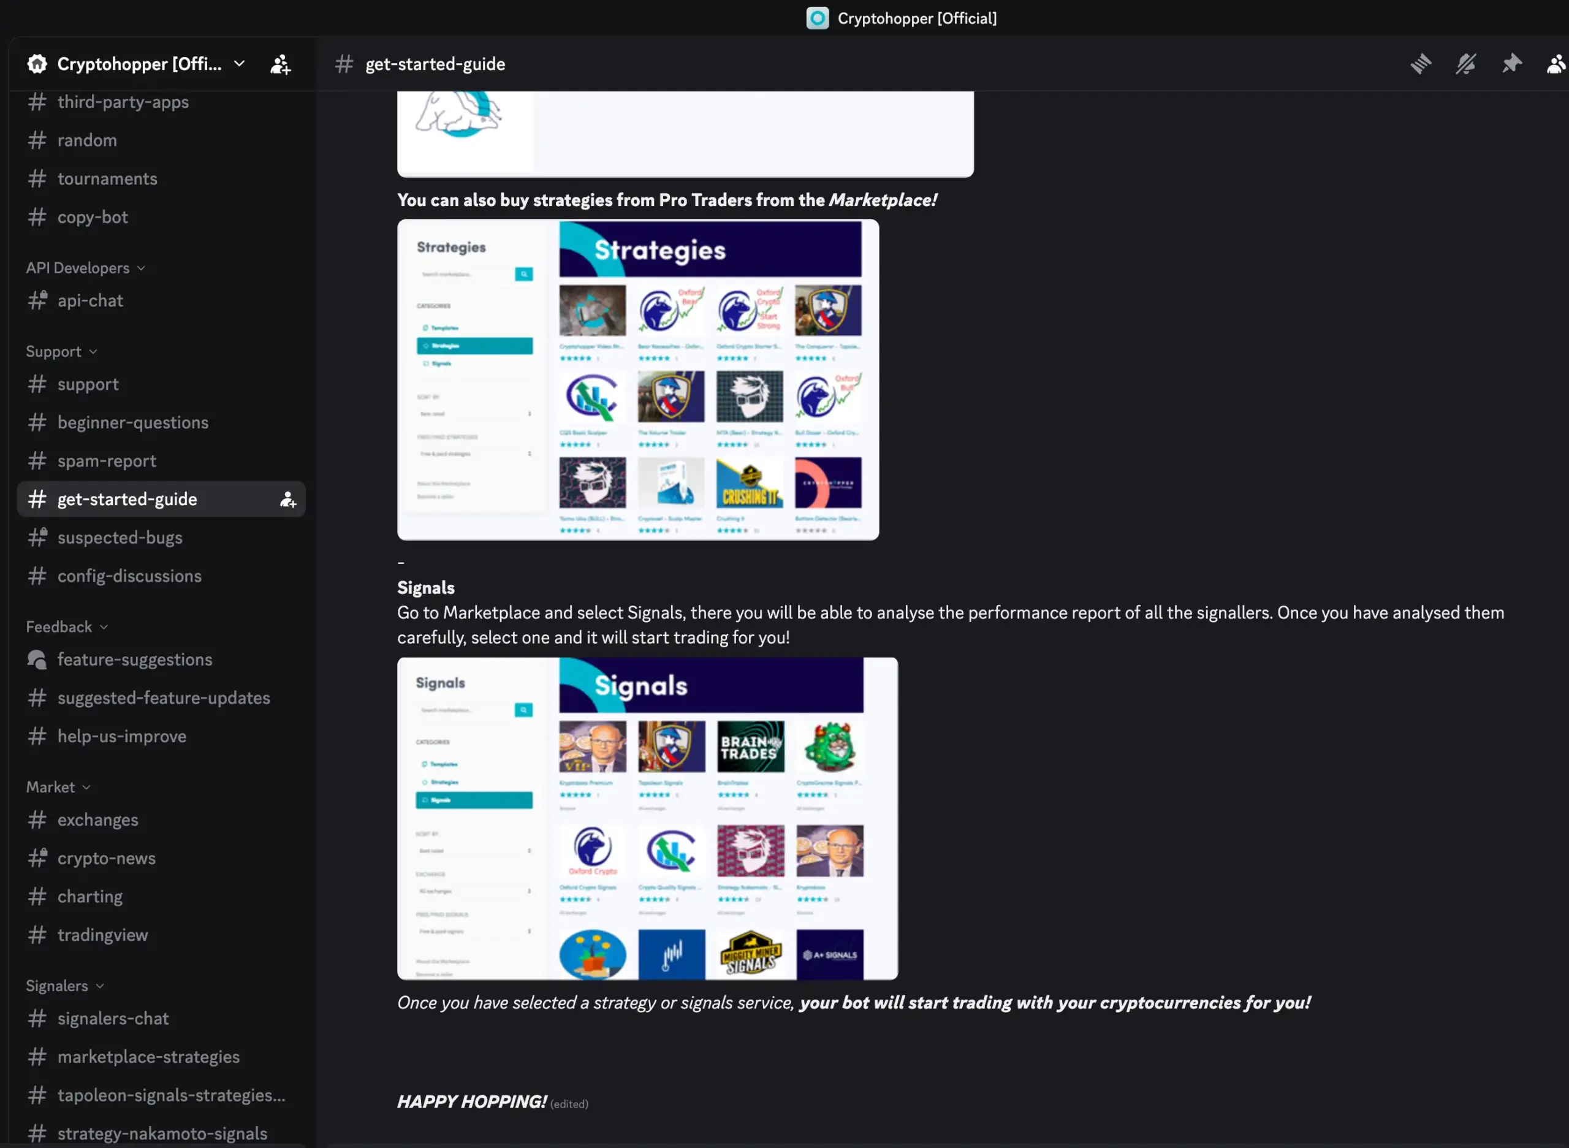The image size is (1569, 1148).
Task: Enlarge the Signals marketplace screenshot image
Action: pos(647,819)
